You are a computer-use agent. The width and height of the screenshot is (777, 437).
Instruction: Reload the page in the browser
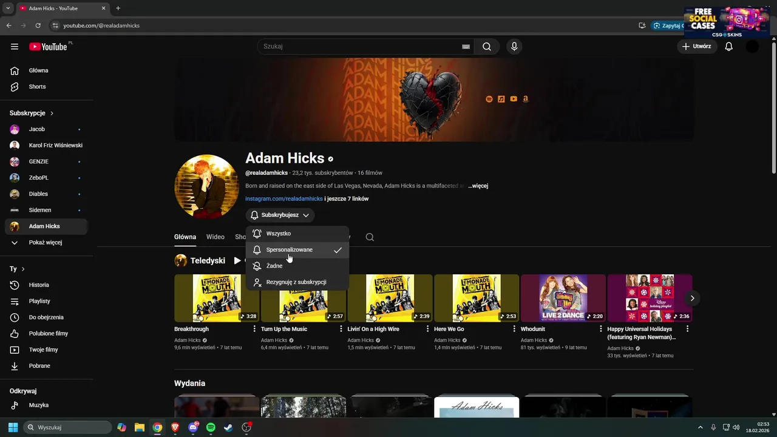(38, 25)
